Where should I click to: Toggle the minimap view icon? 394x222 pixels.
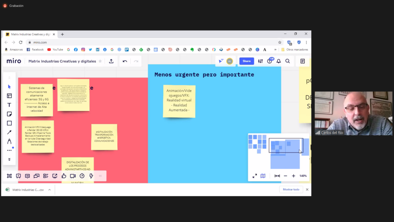[x=263, y=176]
